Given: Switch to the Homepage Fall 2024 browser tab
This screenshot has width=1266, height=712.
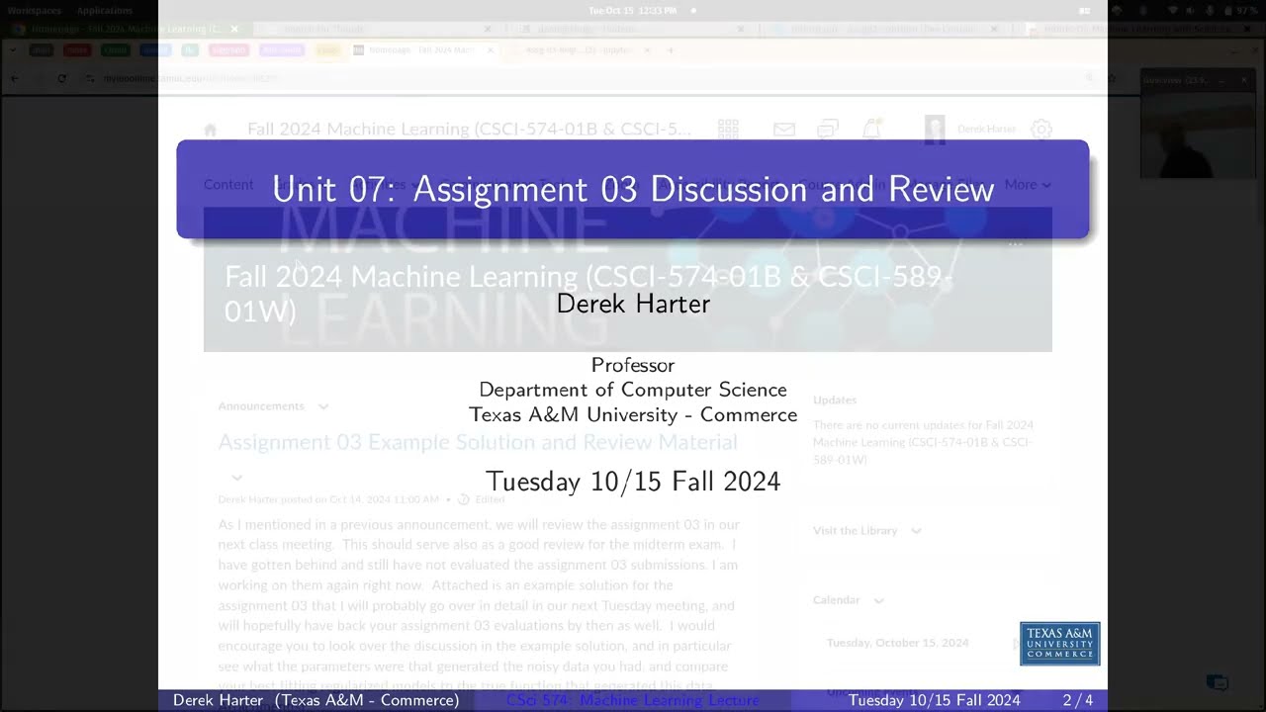Looking at the screenshot, I should point(422,49).
